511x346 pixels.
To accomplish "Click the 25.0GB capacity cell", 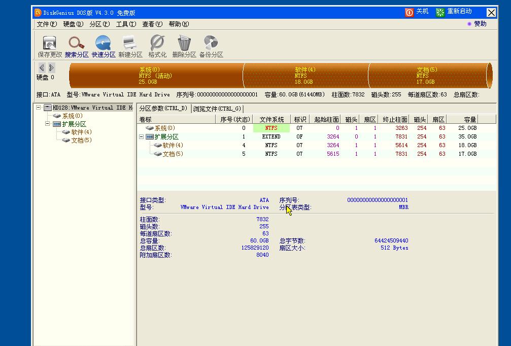I will pos(467,128).
